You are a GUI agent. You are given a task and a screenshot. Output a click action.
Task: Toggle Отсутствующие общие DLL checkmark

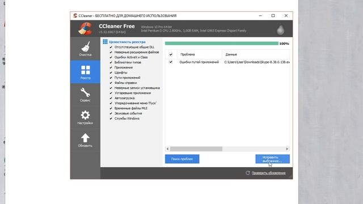tap(111, 47)
